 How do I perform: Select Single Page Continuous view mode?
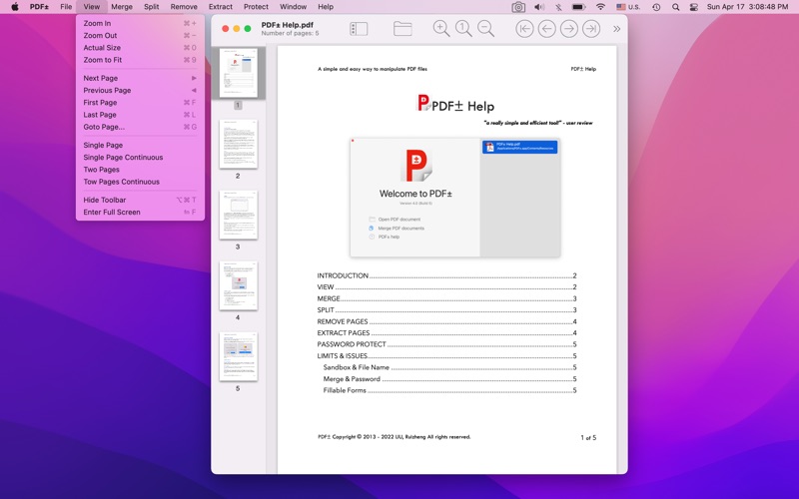coord(140,158)
